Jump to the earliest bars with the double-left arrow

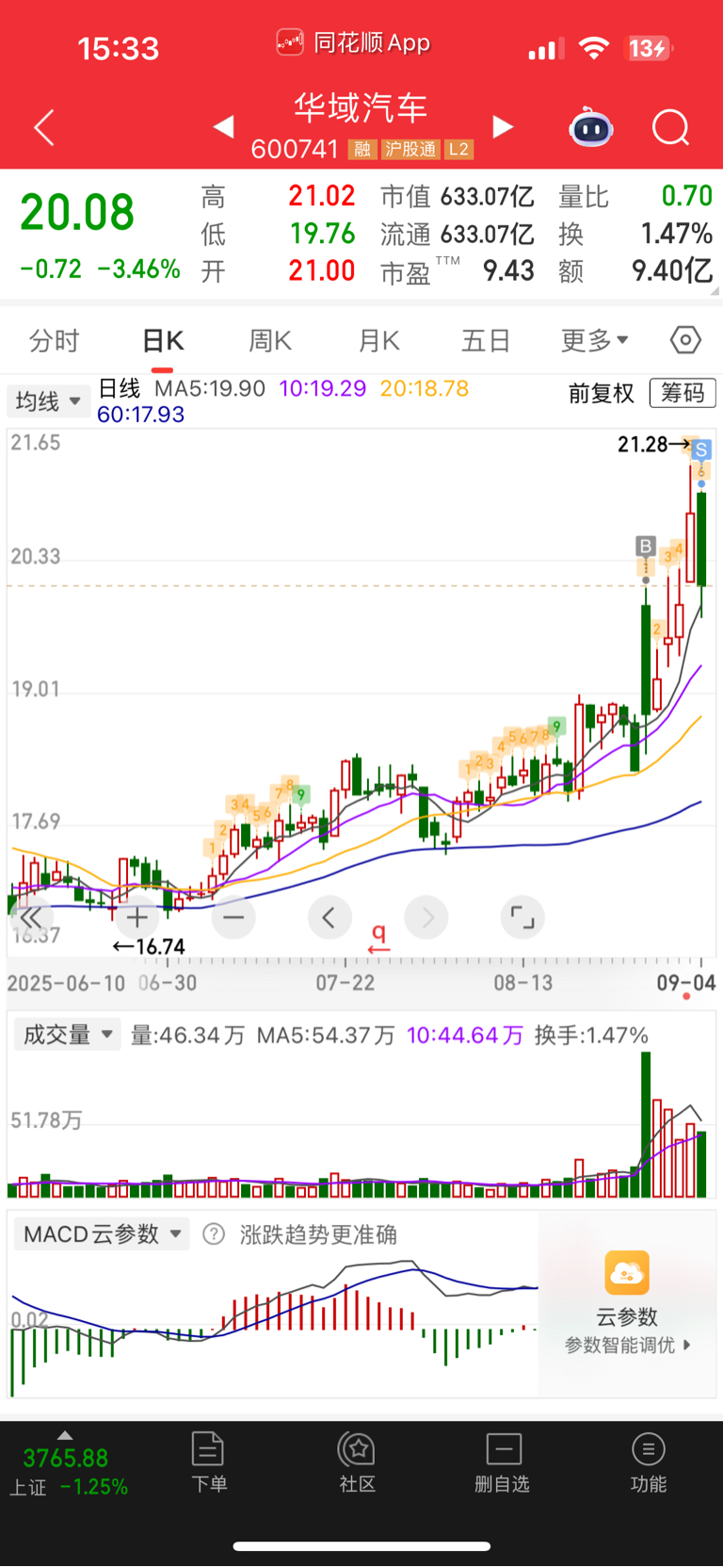click(30, 917)
